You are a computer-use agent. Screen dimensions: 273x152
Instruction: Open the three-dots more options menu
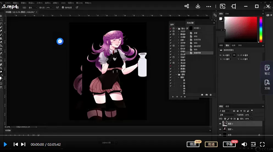click(x=208, y=6)
